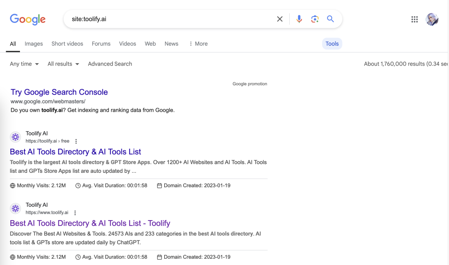The width and height of the screenshot is (449, 265).
Task: Click calendar icon of first Domain Created
Action: tap(160, 185)
